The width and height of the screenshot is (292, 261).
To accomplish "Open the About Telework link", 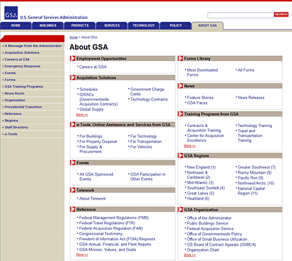I will 92,198.
